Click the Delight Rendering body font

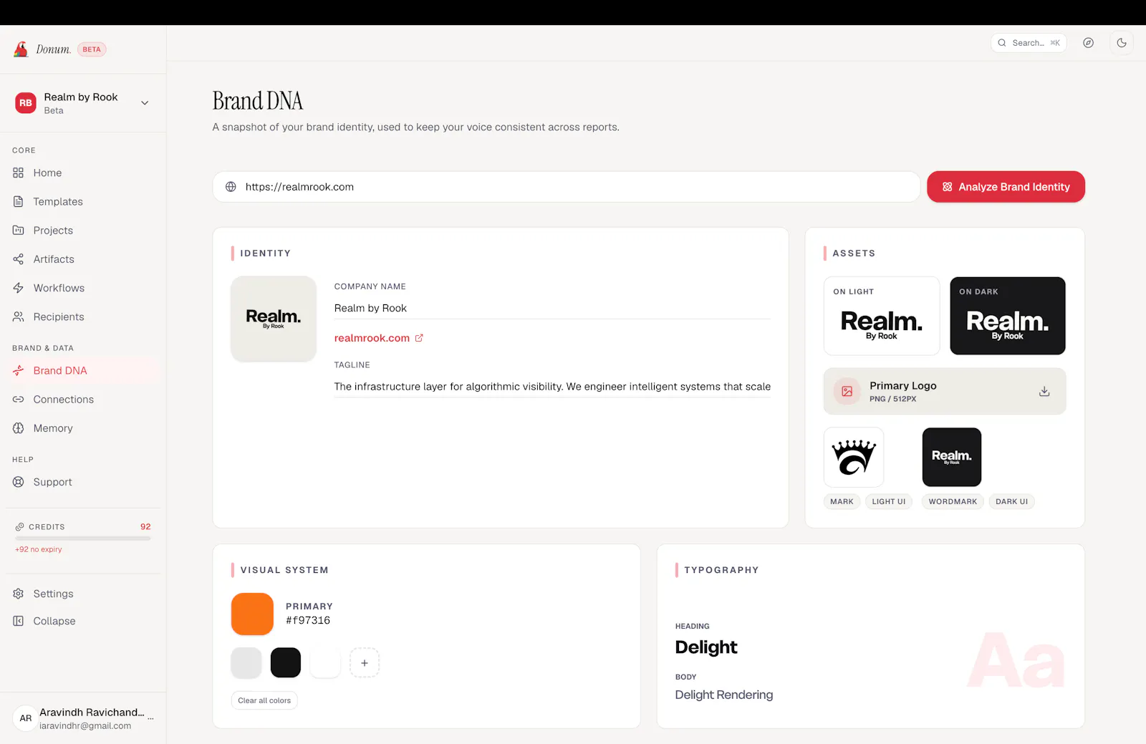point(724,695)
